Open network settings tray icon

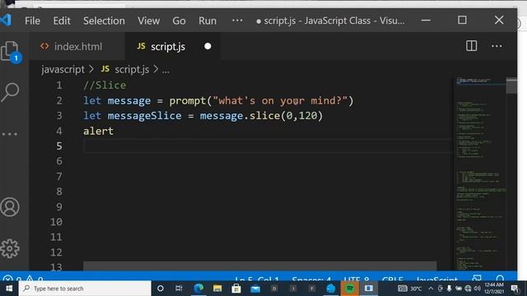click(468, 289)
